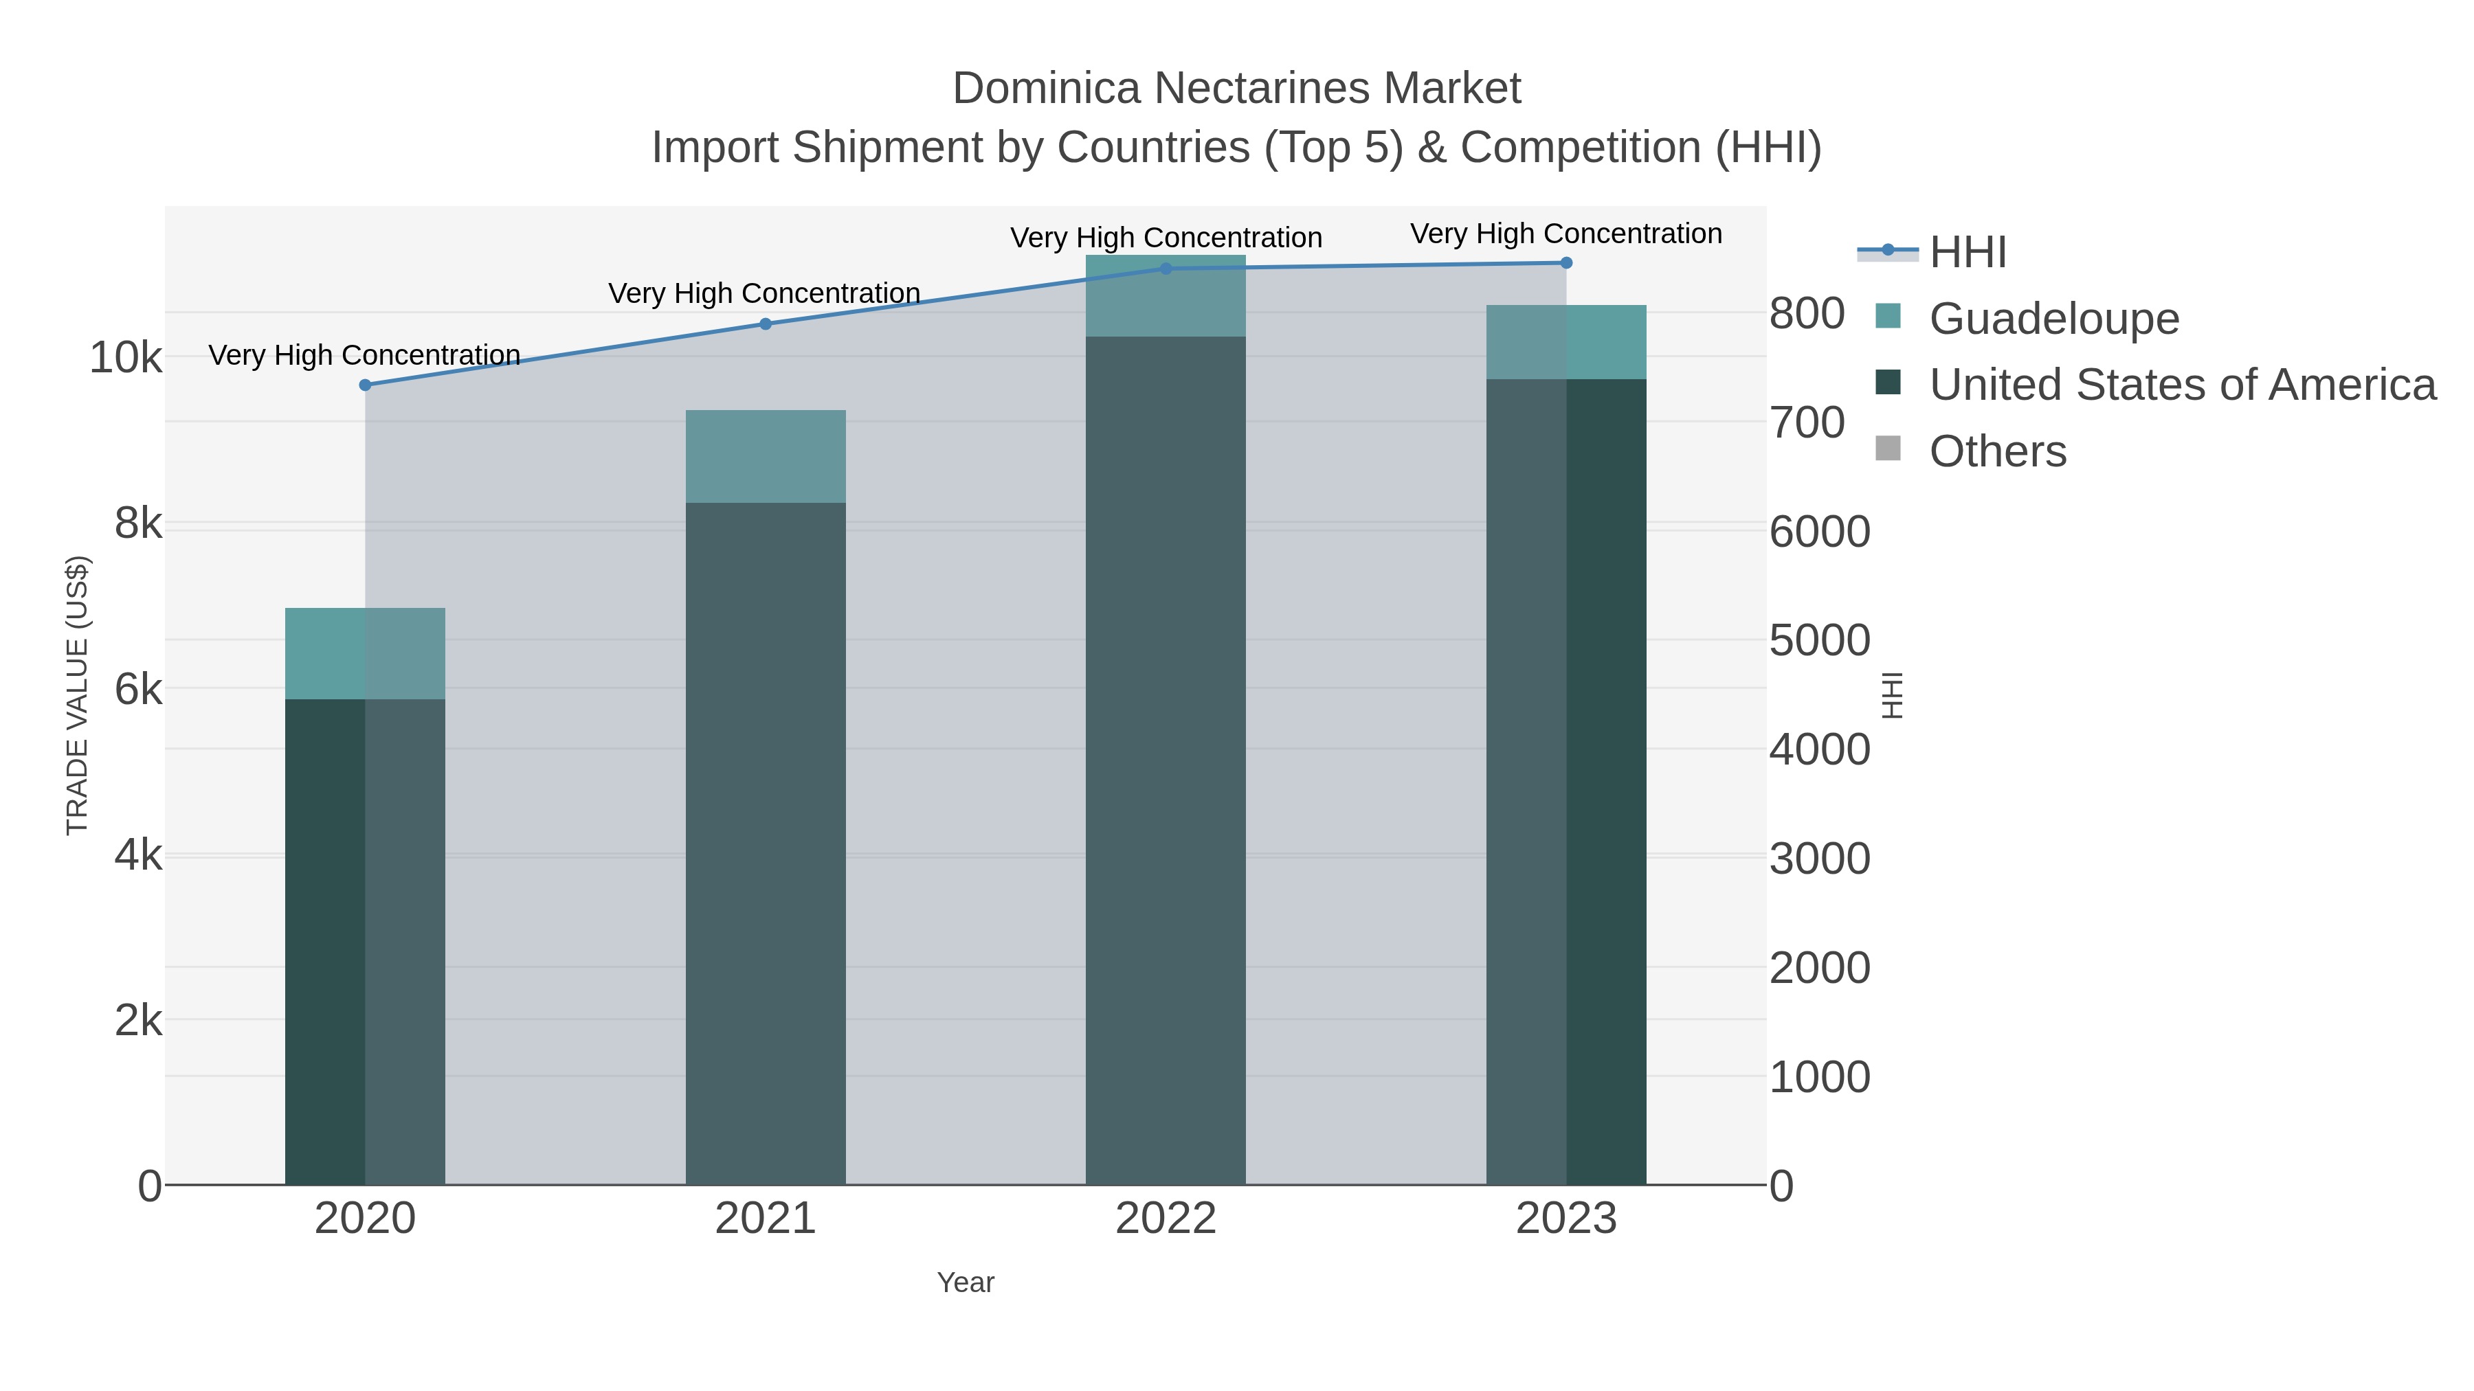The height and width of the screenshot is (1391, 2474).
Task: Select the 2021 HHI data point
Action: point(766,324)
